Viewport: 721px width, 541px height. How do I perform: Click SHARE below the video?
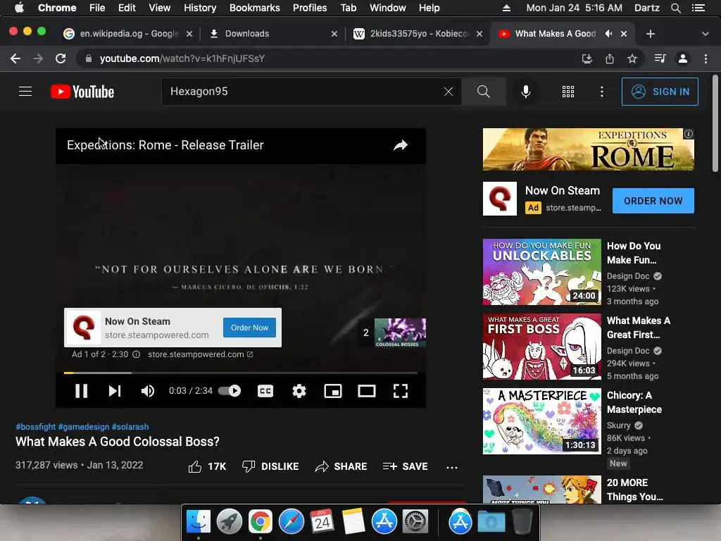(341, 466)
